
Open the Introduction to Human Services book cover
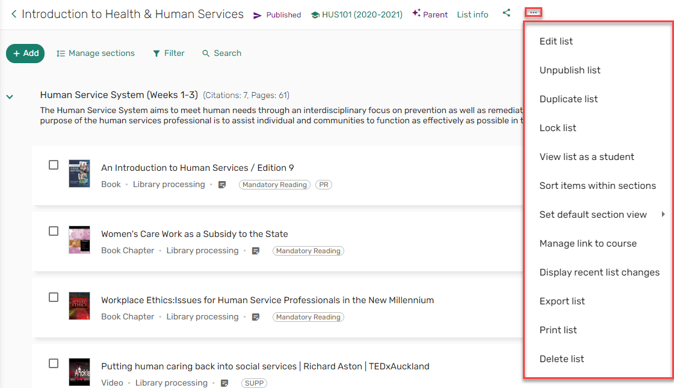tap(79, 174)
